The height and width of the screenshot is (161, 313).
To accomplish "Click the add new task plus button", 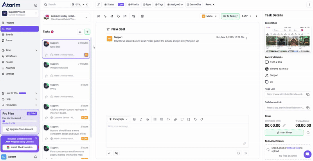I will pyautogui.click(x=87, y=32).
